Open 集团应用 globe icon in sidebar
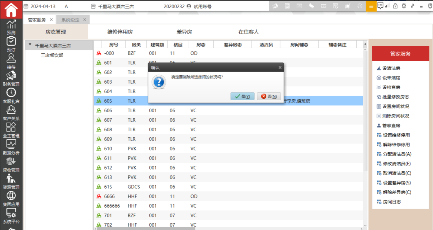433x230 pixels. (11, 198)
